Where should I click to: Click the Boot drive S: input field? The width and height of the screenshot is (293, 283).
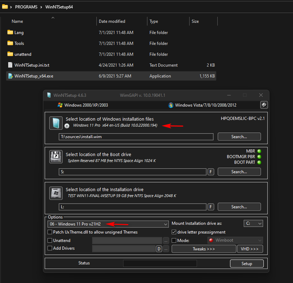click(x=132, y=172)
